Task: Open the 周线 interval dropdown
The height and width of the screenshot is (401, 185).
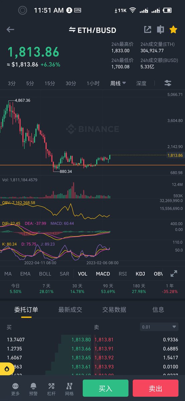Action: [118, 84]
